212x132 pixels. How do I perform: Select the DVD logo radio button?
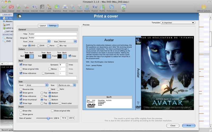click(29, 46)
